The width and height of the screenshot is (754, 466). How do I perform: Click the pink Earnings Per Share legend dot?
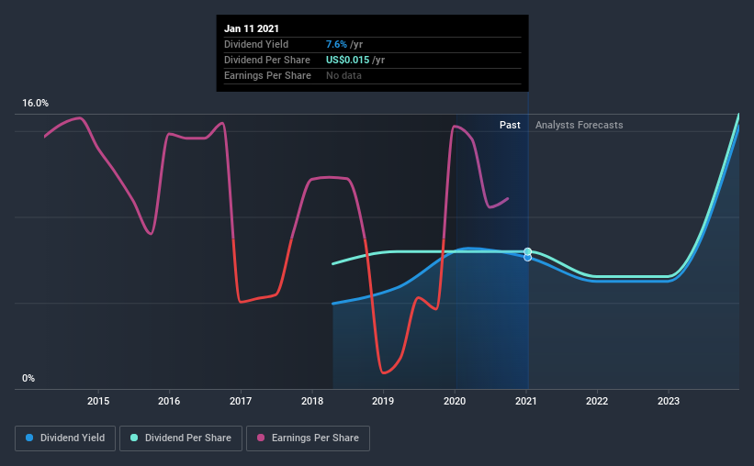coord(261,438)
